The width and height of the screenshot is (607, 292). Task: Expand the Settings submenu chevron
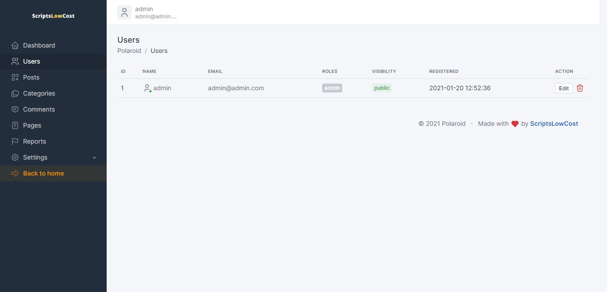tap(94, 158)
